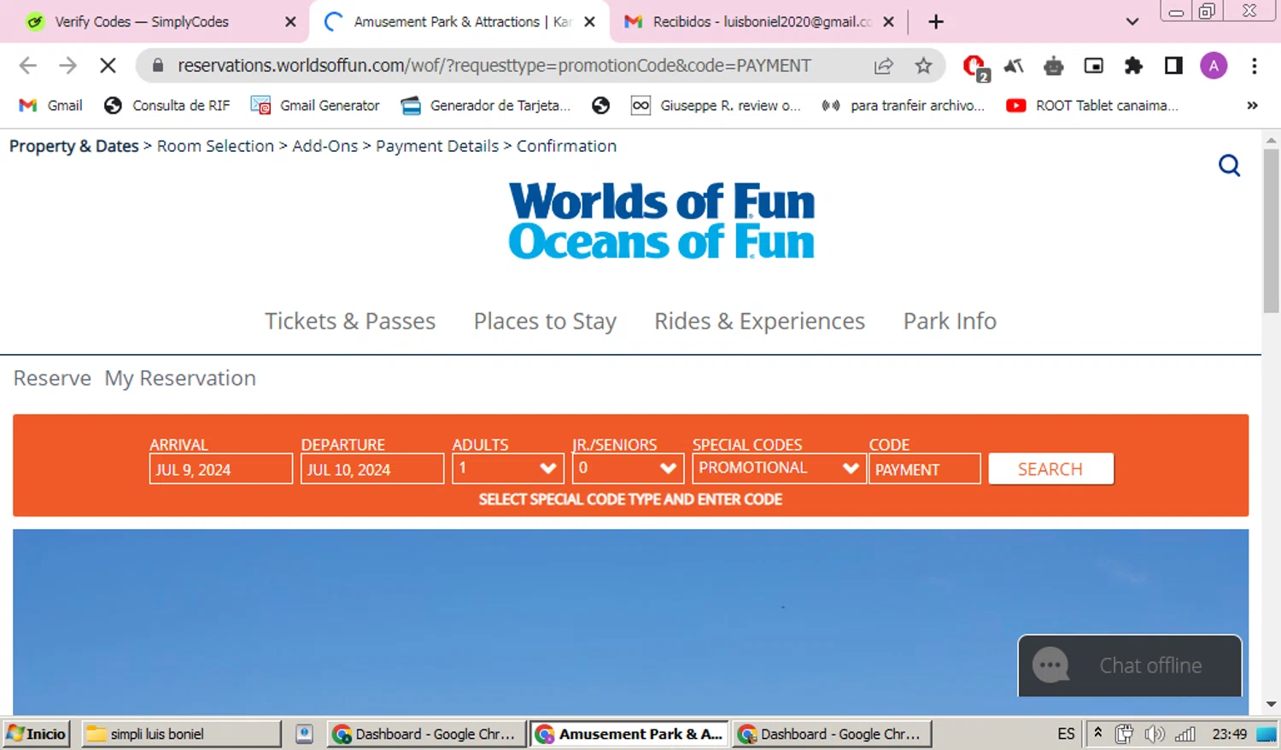Open the red extension with badge 2
The image size is (1281, 750).
click(x=974, y=67)
